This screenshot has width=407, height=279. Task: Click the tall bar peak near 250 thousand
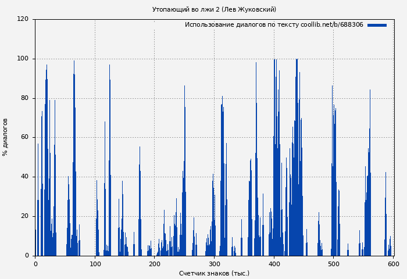(185, 87)
